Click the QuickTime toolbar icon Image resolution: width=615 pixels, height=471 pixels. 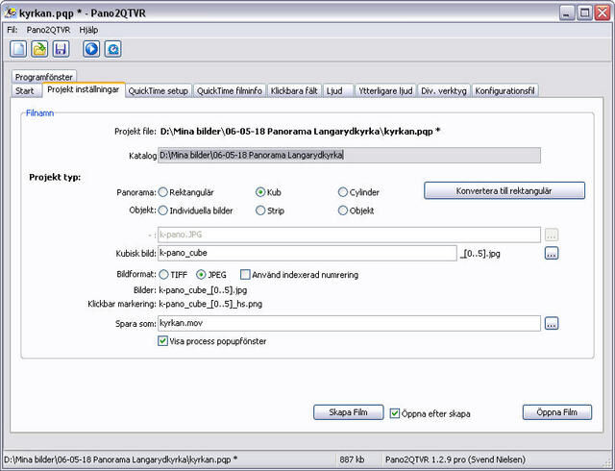point(112,49)
